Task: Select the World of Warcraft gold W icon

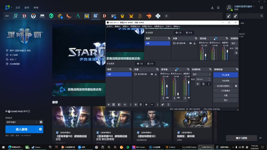Action: [122, 16]
